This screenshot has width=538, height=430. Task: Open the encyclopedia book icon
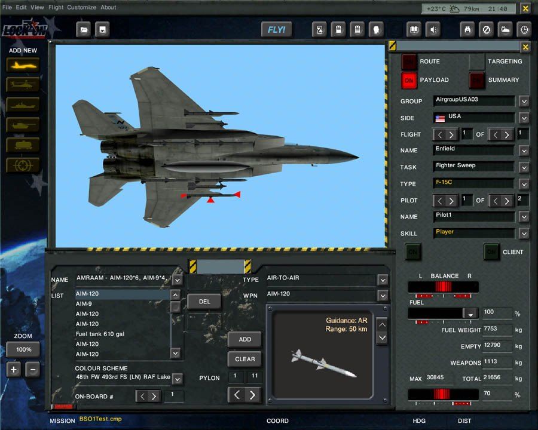pyautogui.click(x=415, y=29)
